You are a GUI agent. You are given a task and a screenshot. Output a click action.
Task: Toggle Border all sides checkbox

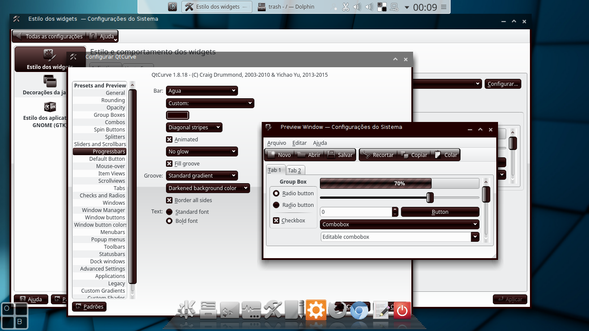point(169,200)
